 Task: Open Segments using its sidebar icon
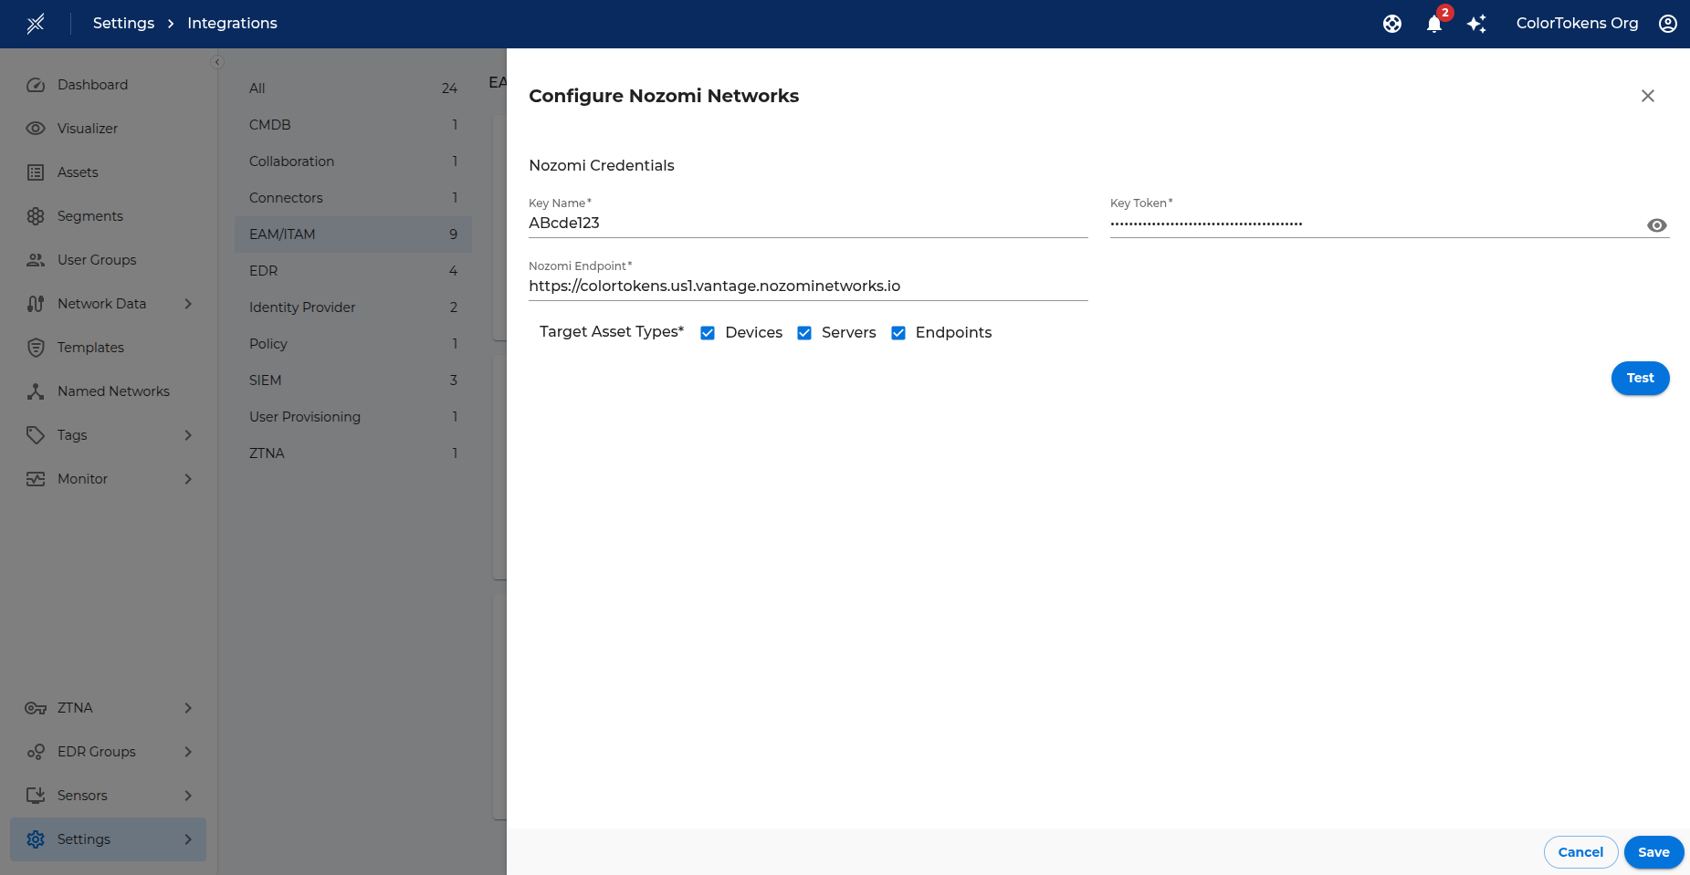(35, 215)
